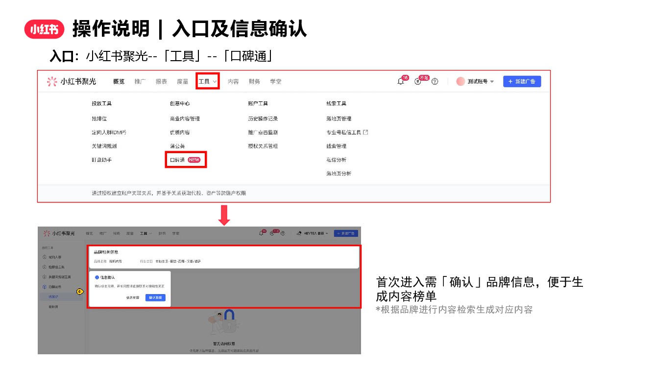
Task: Click the red 小红书 logo badge in title
Action: 45,30
